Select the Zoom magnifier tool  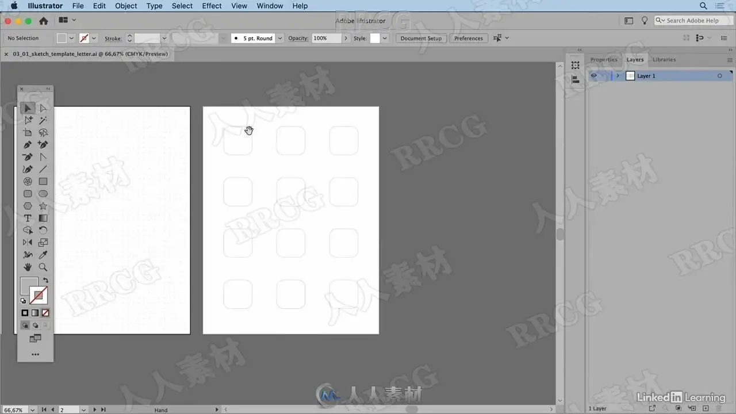click(43, 267)
